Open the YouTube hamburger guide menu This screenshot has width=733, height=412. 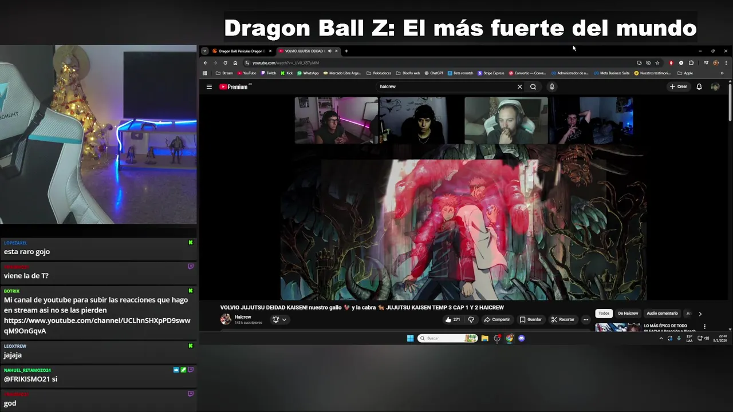209,87
